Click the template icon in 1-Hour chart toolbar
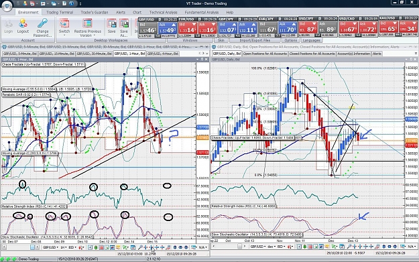 point(133,247)
